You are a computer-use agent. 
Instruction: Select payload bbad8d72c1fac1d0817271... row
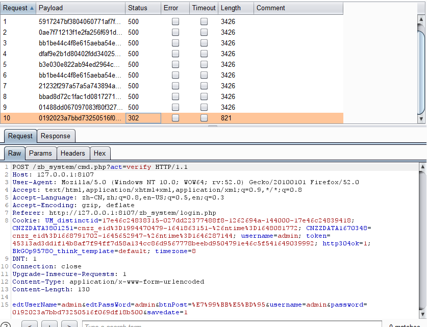tap(171, 96)
